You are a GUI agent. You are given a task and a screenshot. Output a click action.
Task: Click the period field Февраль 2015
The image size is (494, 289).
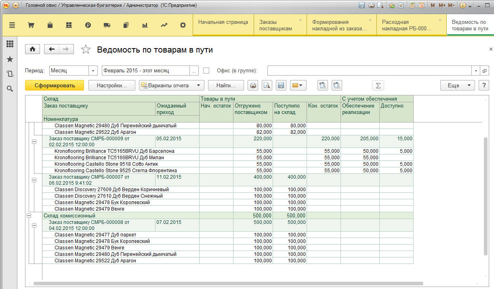pos(146,70)
